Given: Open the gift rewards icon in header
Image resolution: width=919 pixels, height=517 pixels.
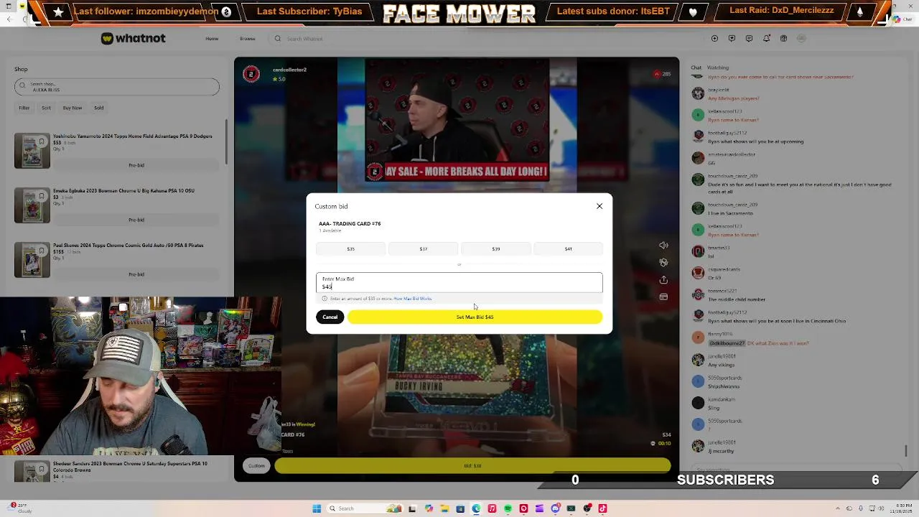Looking at the screenshot, I should 783,39.
